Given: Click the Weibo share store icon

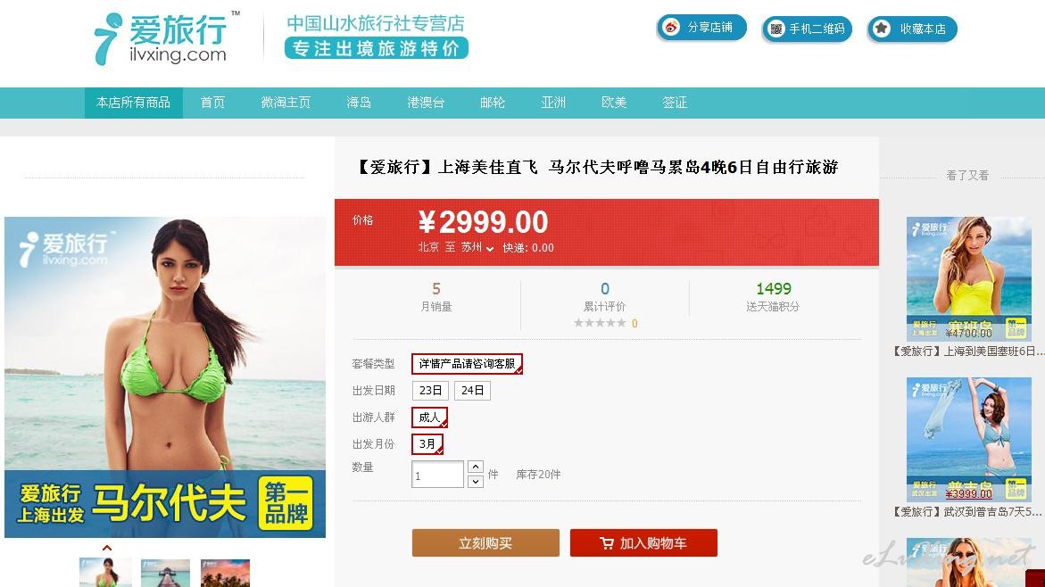Looking at the screenshot, I should pos(671,28).
